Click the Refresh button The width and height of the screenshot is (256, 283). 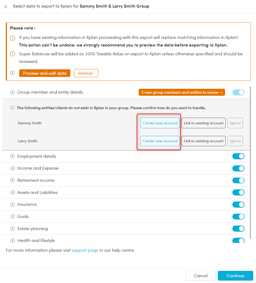(x=86, y=73)
